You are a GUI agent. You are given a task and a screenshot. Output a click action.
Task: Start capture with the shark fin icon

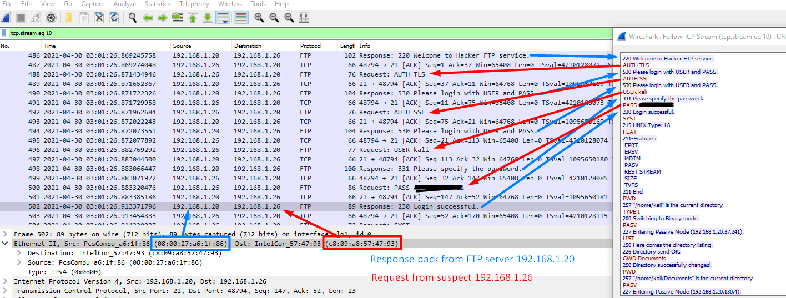(6, 18)
